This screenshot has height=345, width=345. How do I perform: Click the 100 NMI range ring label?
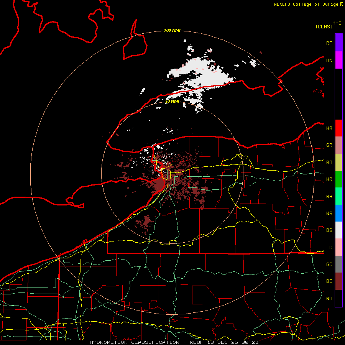[x=172, y=30]
